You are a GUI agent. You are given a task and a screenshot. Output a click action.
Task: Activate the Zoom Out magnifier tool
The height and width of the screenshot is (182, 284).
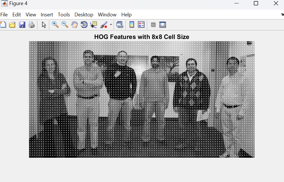(x=65, y=25)
